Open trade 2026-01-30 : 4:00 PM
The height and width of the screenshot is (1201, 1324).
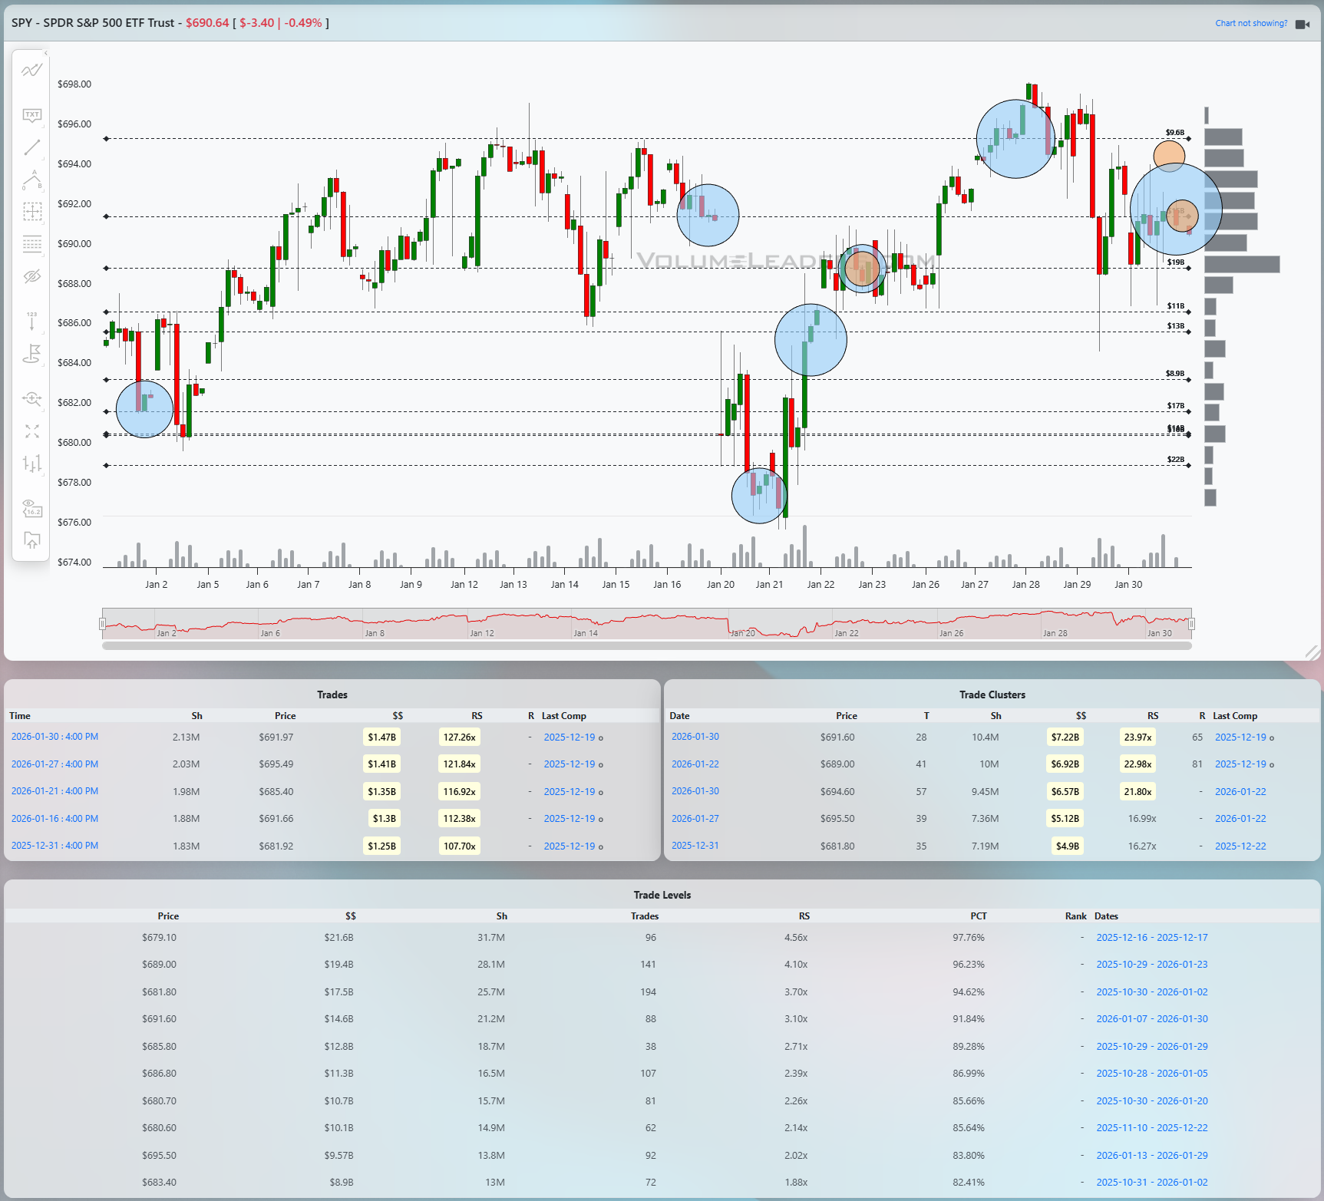[54, 737]
